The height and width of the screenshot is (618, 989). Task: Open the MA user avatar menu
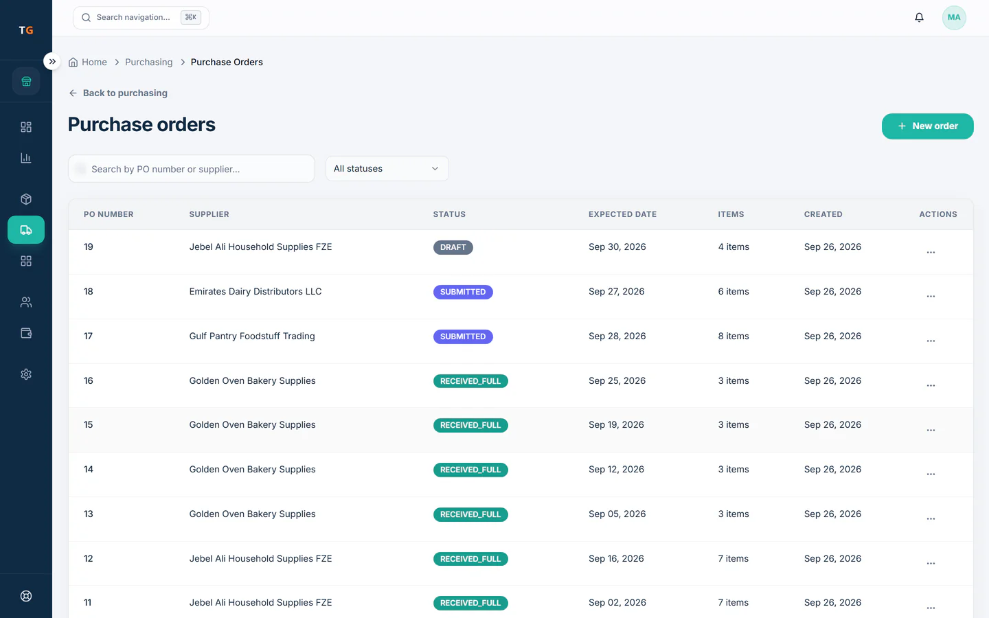click(x=954, y=18)
